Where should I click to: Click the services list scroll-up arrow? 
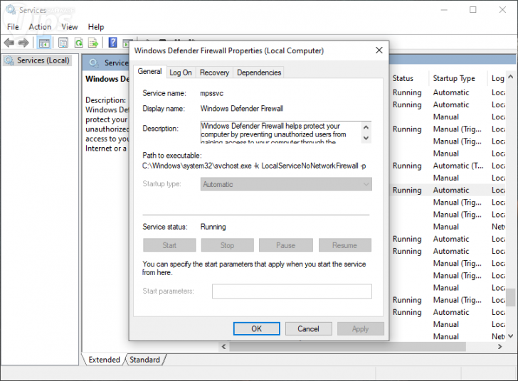tap(511, 77)
